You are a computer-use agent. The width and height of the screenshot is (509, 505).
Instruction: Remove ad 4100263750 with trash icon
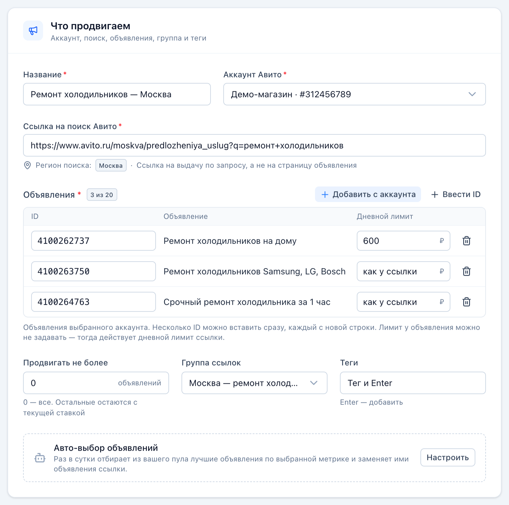pyautogui.click(x=466, y=271)
